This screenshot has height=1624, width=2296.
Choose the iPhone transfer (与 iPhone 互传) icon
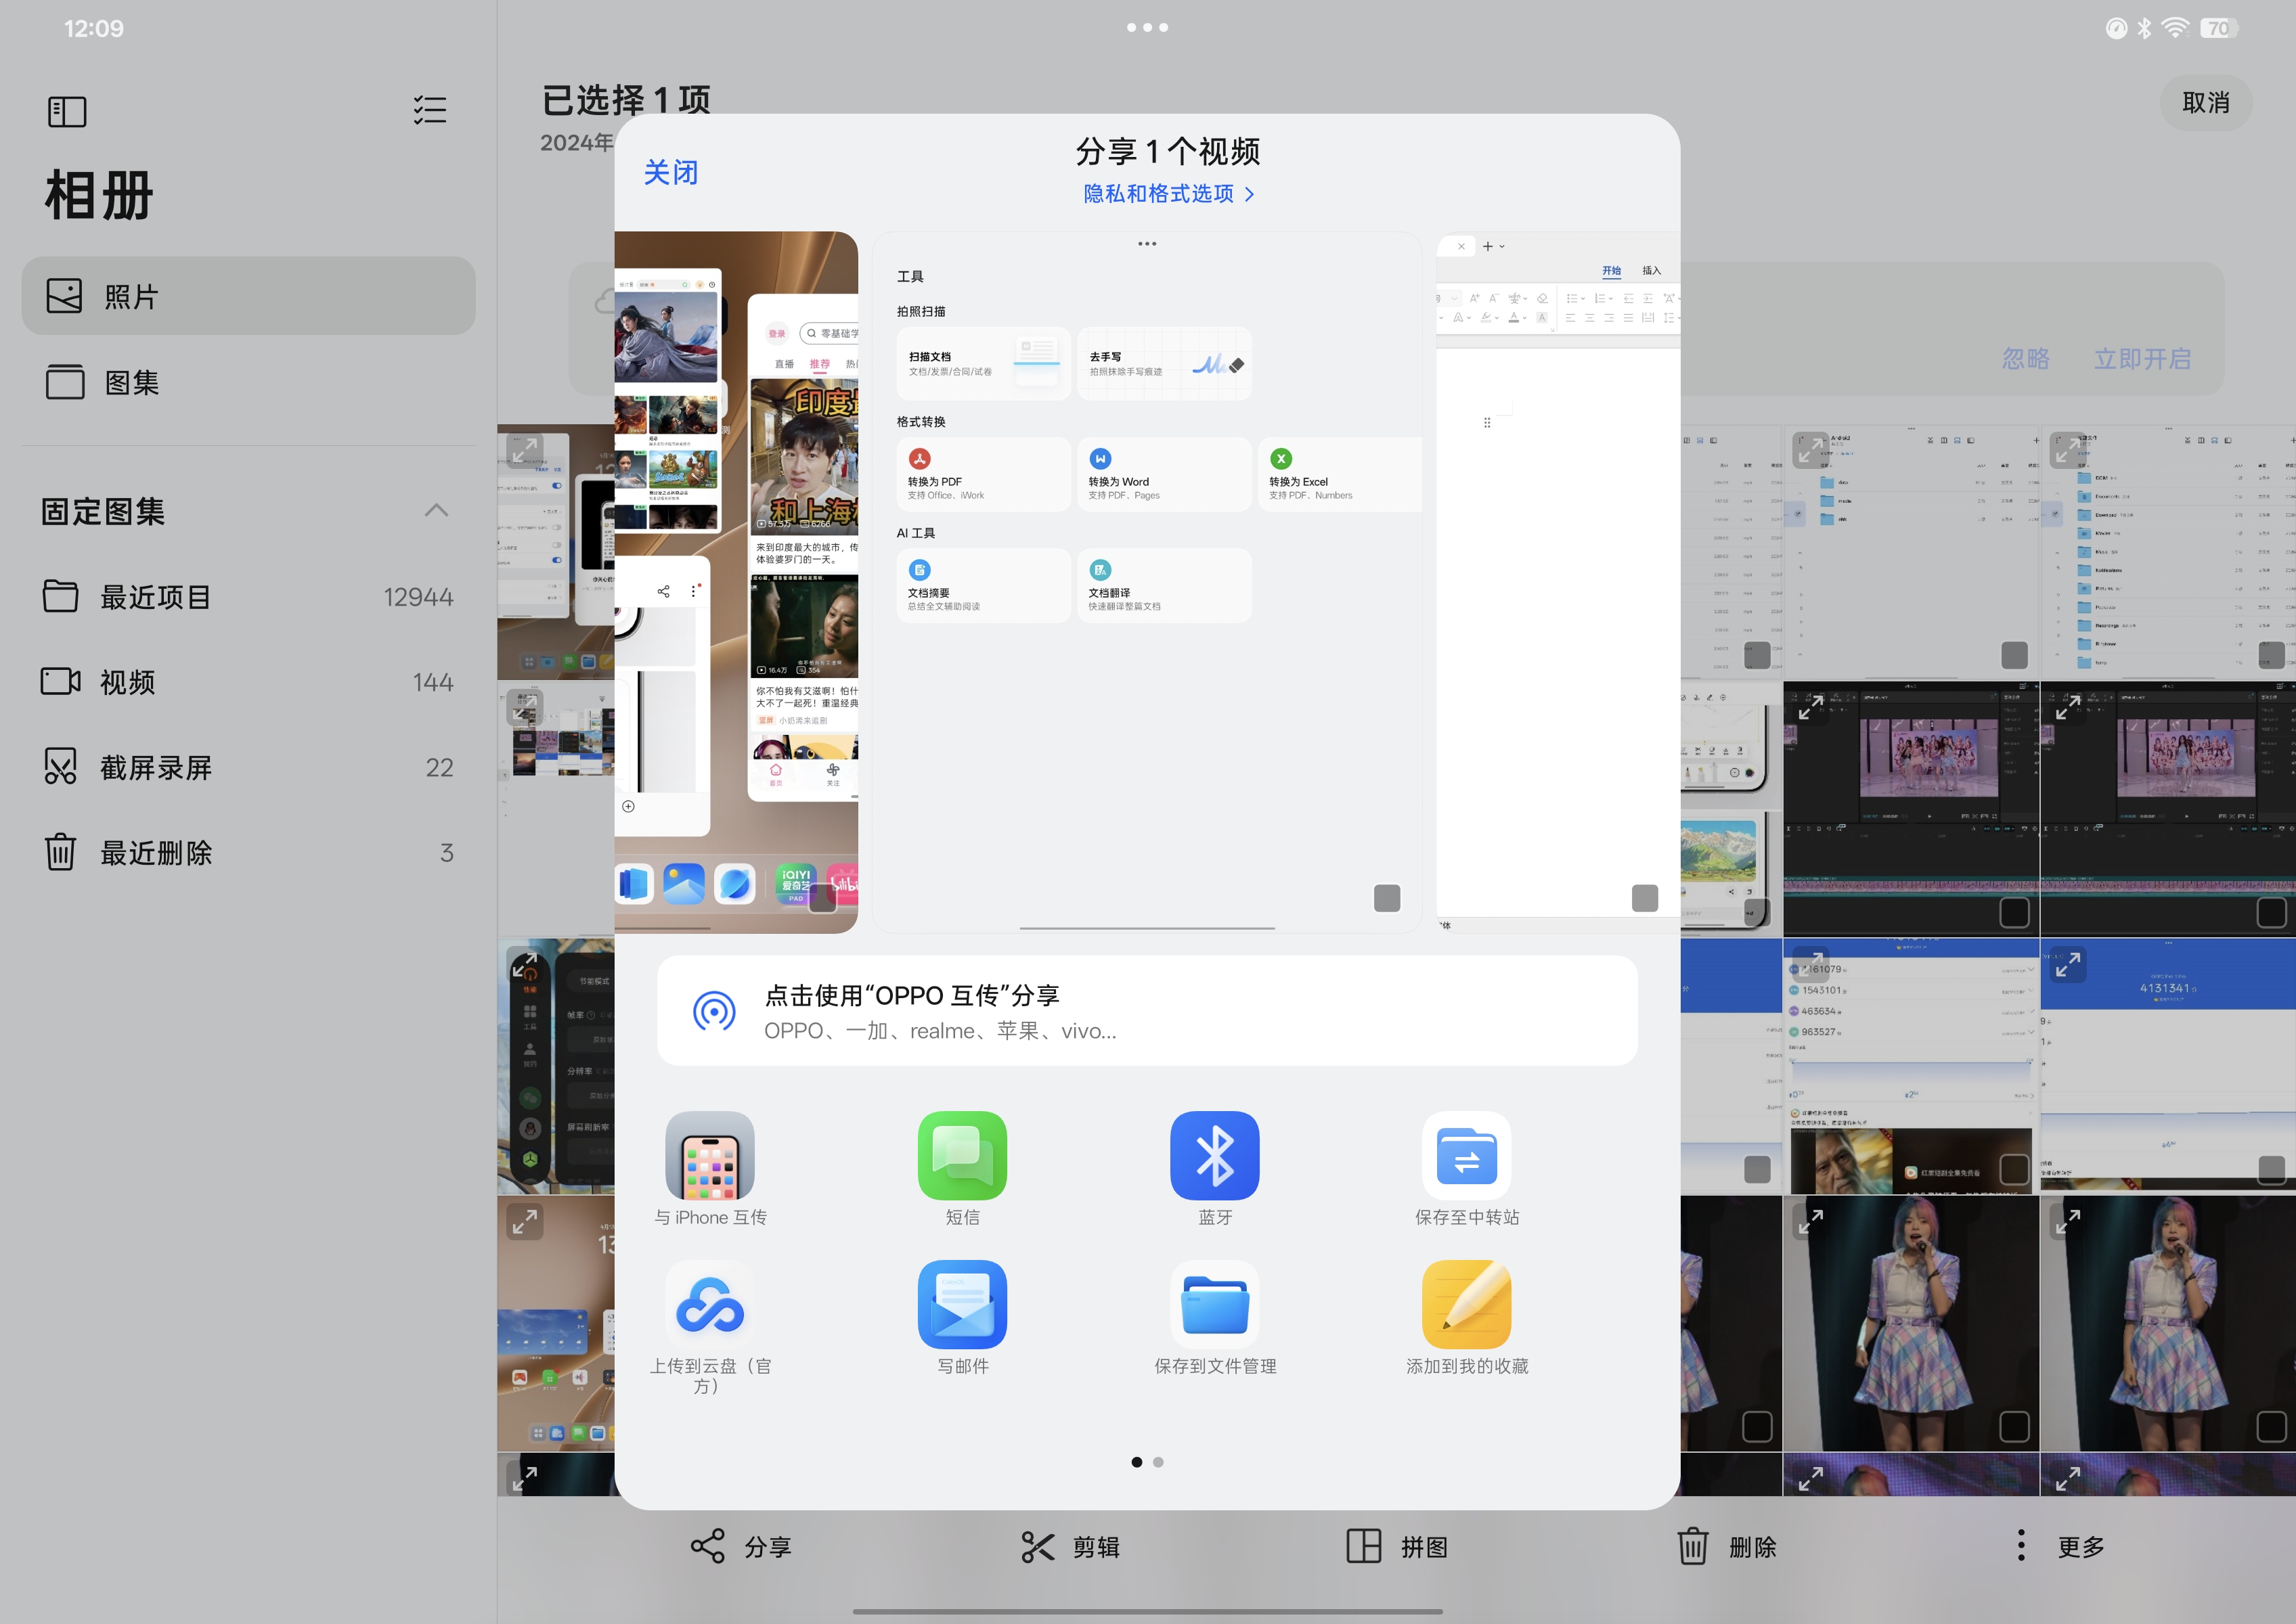[709, 1155]
